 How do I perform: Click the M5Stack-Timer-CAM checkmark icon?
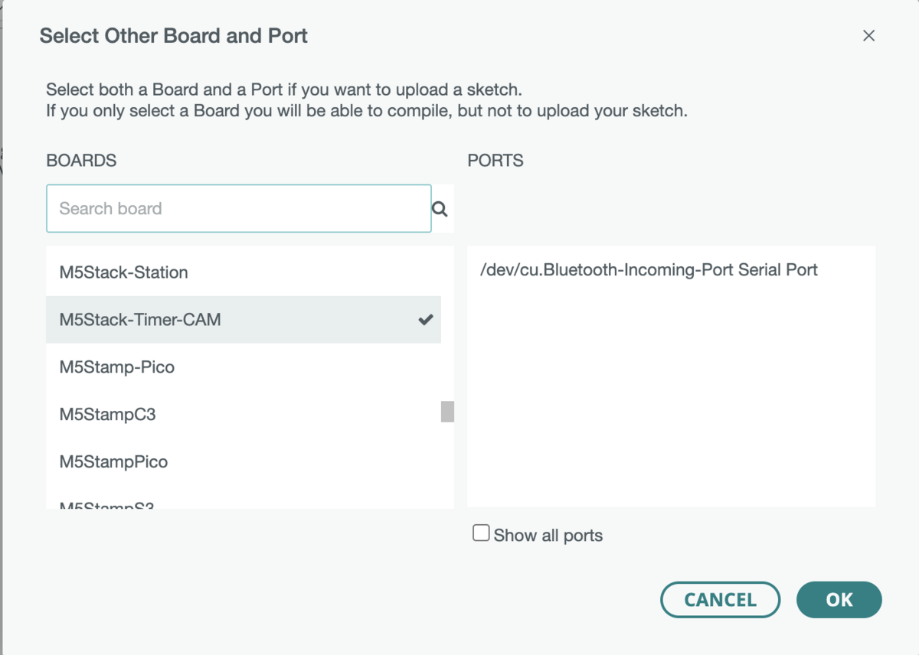pyautogui.click(x=426, y=320)
